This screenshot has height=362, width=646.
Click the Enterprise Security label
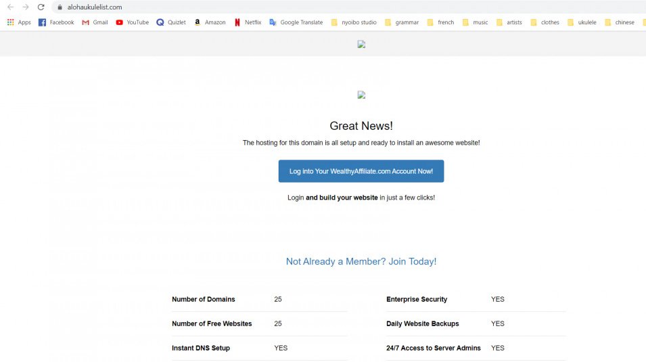click(417, 299)
